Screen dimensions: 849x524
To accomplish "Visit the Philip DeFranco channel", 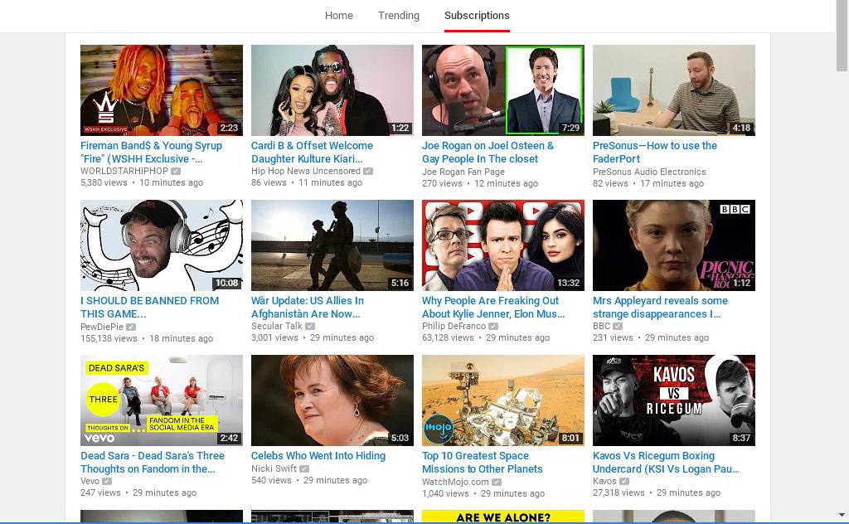I will tap(454, 326).
